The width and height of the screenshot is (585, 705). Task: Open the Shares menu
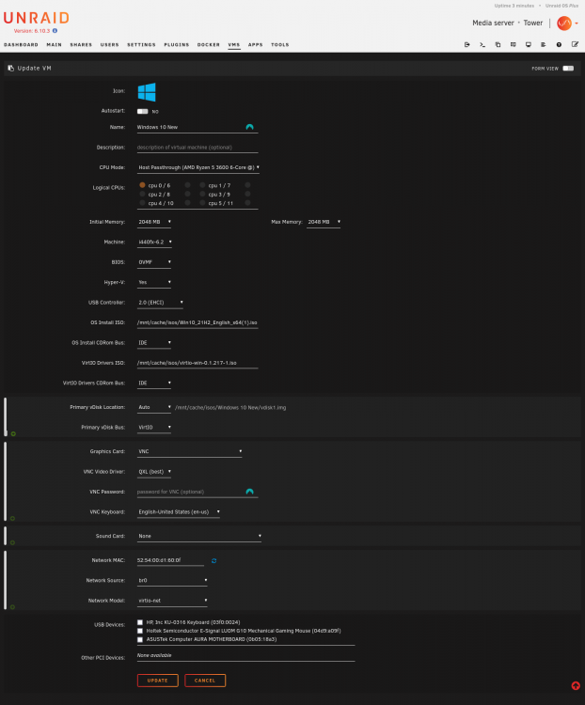coord(81,45)
